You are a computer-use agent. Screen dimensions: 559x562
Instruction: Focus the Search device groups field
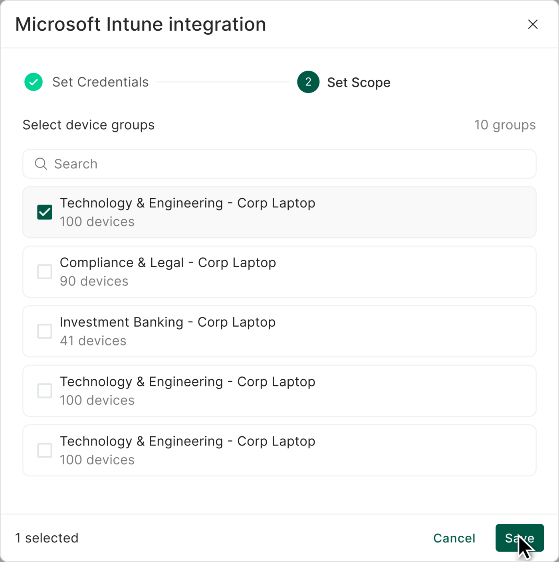279,164
